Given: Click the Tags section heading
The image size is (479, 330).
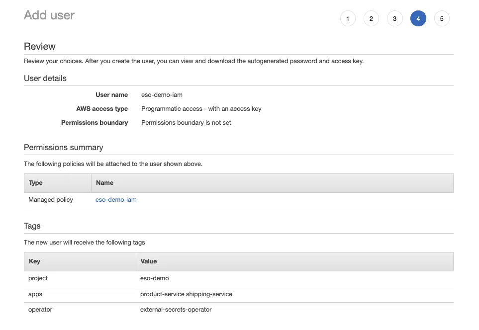Looking at the screenshot, I should click(32, 226).
